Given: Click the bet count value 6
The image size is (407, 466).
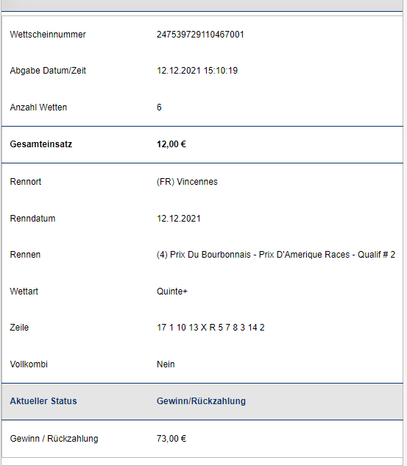Looking at the screenshot, I should coord(159,107).
